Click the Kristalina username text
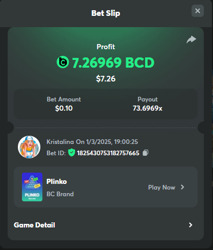Viewport: 213px width, 250px height. point(60,142)
